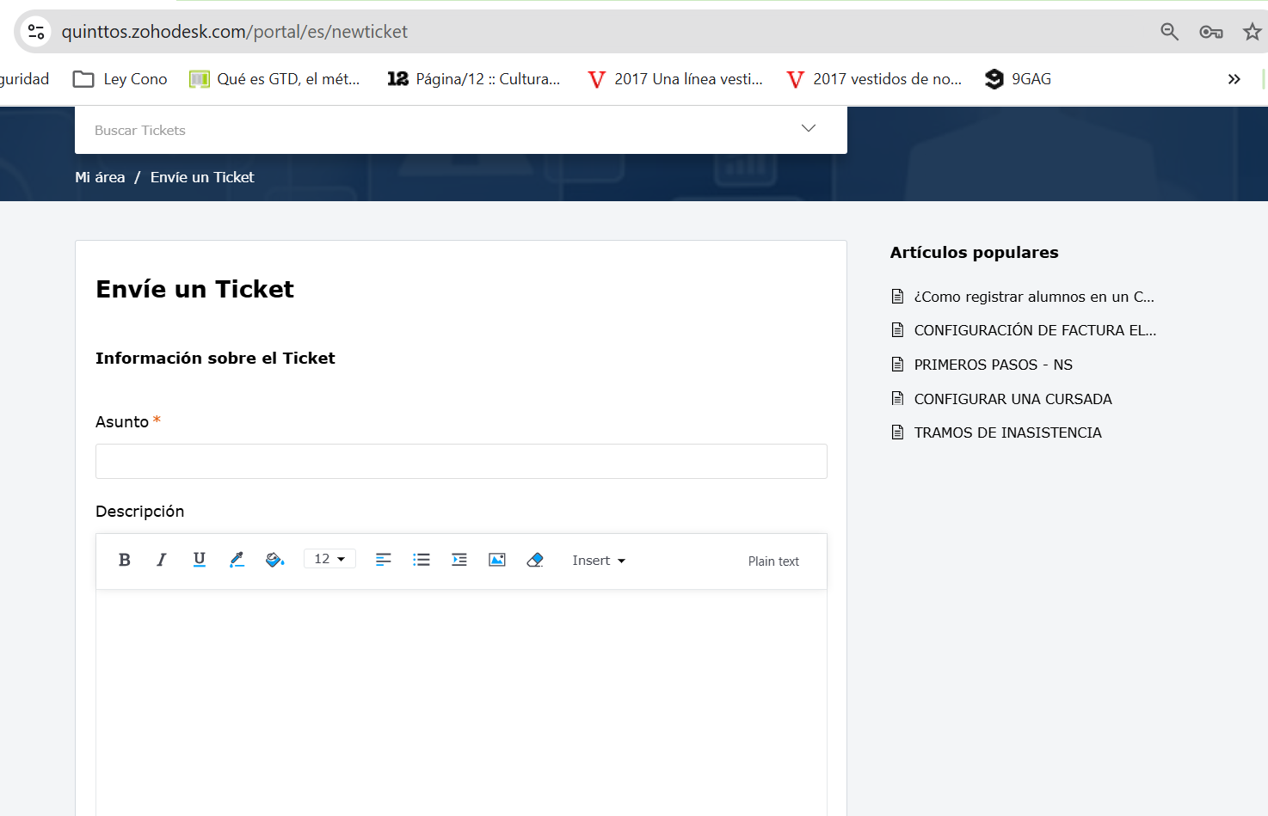Increase indent of the paragraph
Viewport: 1268px width, 816px height.
(x=459, y=560)
